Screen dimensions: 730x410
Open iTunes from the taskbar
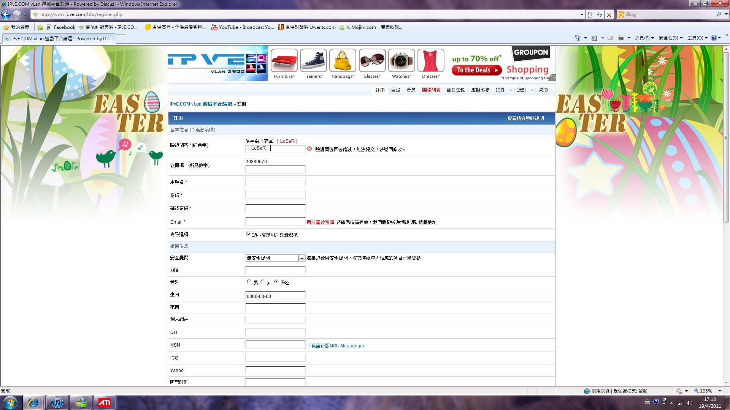point(57,402)
